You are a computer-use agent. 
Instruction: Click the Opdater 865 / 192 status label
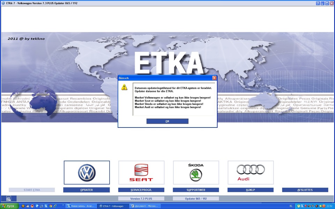tap(195, 198)
